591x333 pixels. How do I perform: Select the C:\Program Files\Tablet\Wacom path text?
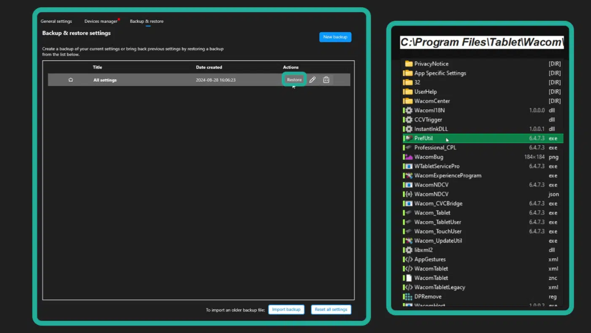click(x=482, y=42)
